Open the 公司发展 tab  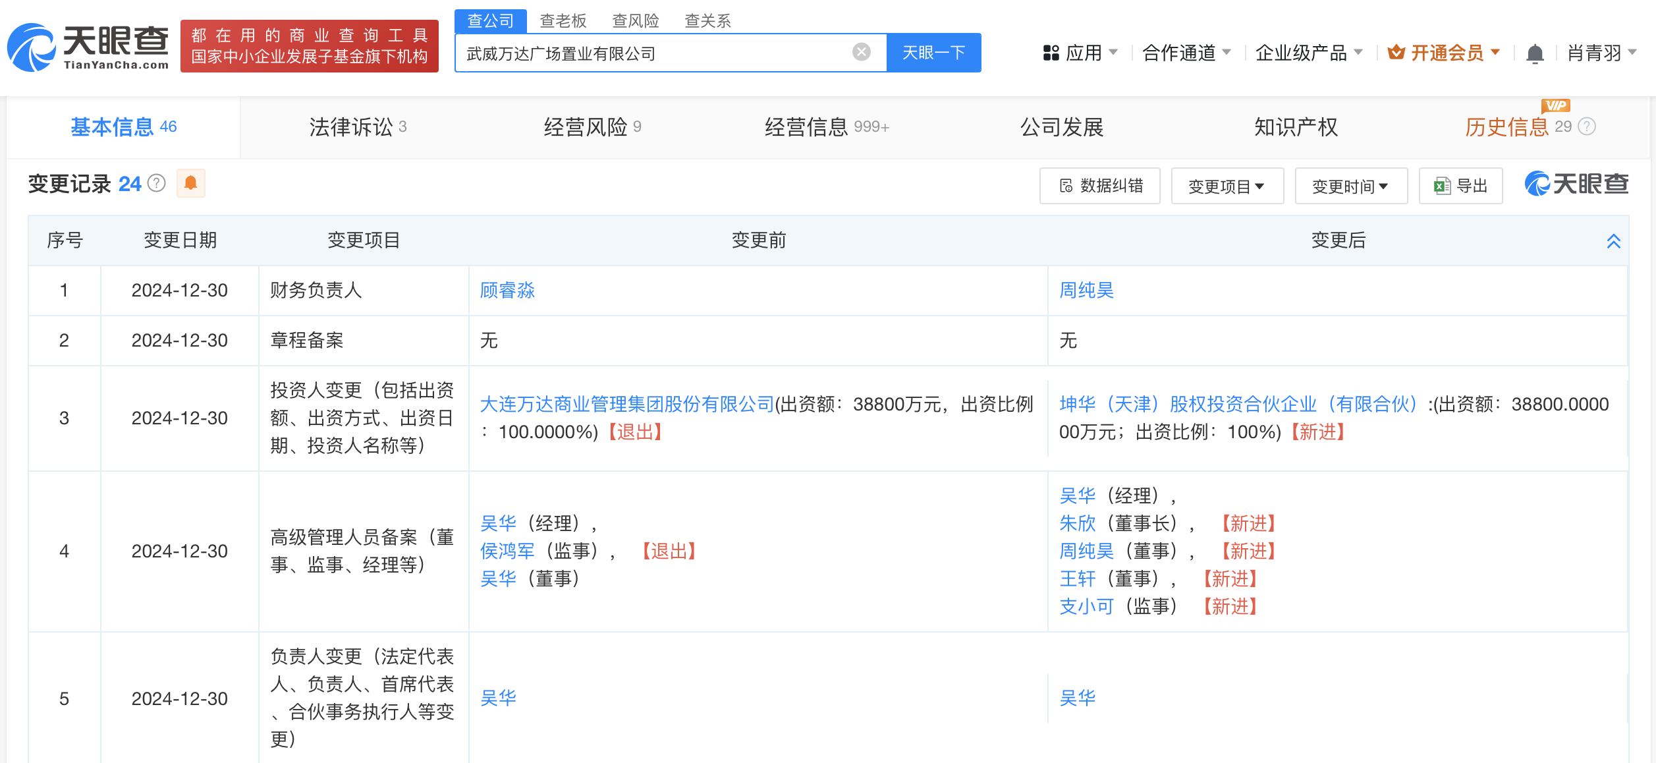coord(1062,127)
